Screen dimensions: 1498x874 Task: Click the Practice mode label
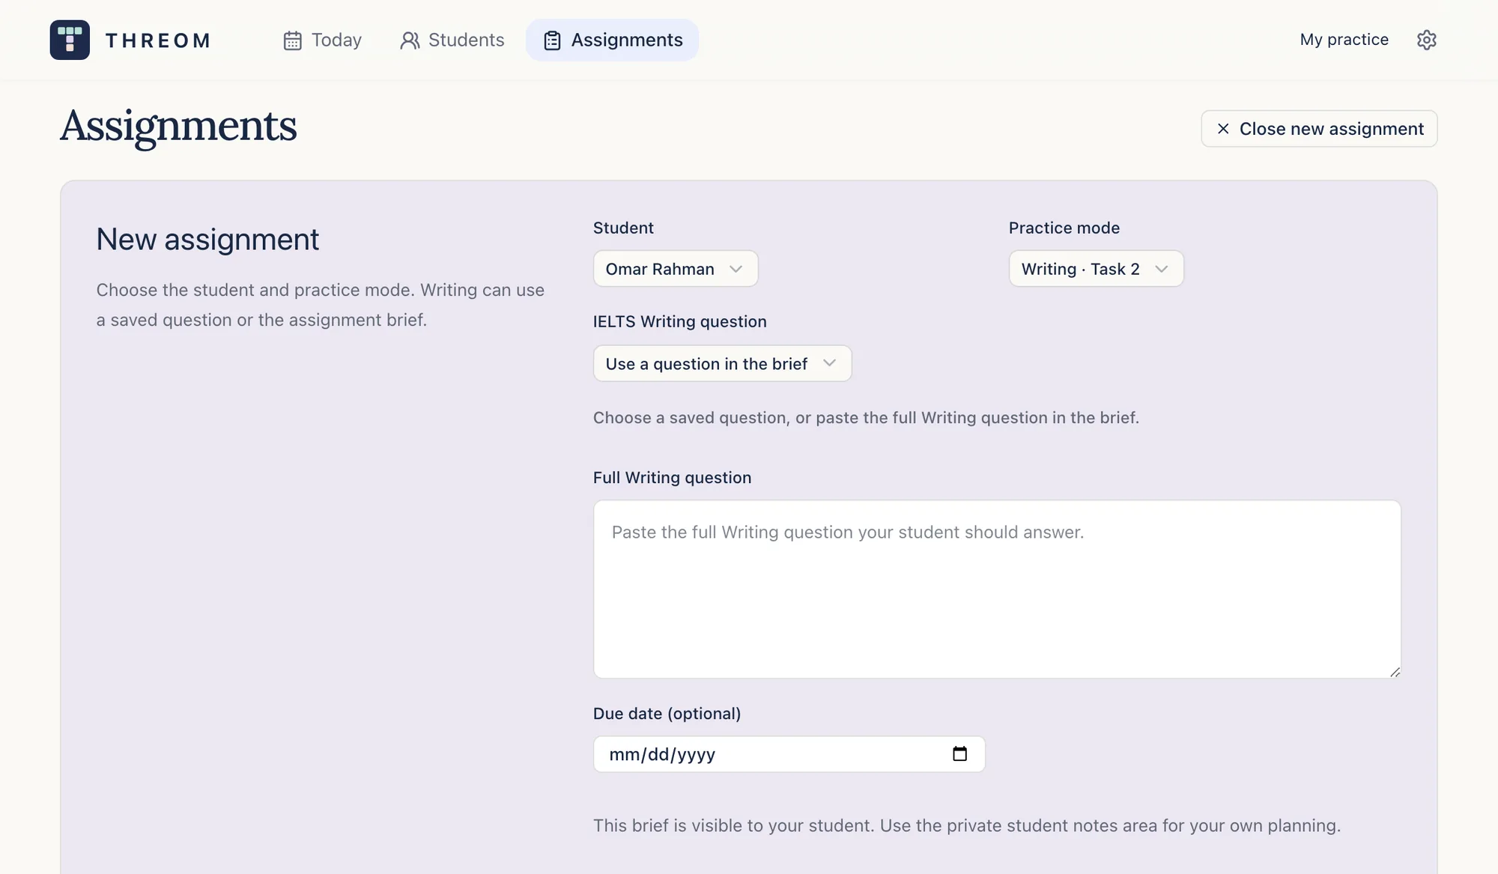[1064, 228]
